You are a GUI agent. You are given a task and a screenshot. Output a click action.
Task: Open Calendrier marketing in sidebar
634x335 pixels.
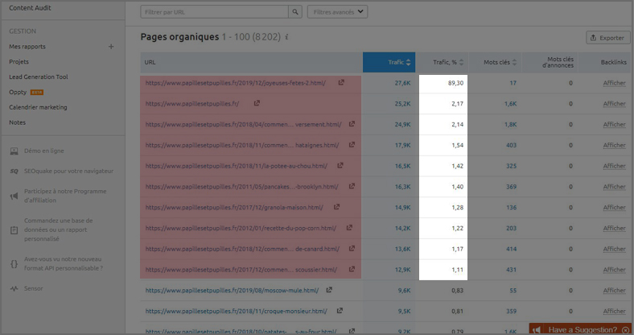(x=38, y=107)
